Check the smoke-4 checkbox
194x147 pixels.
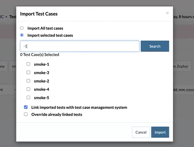tap(28, 89)
